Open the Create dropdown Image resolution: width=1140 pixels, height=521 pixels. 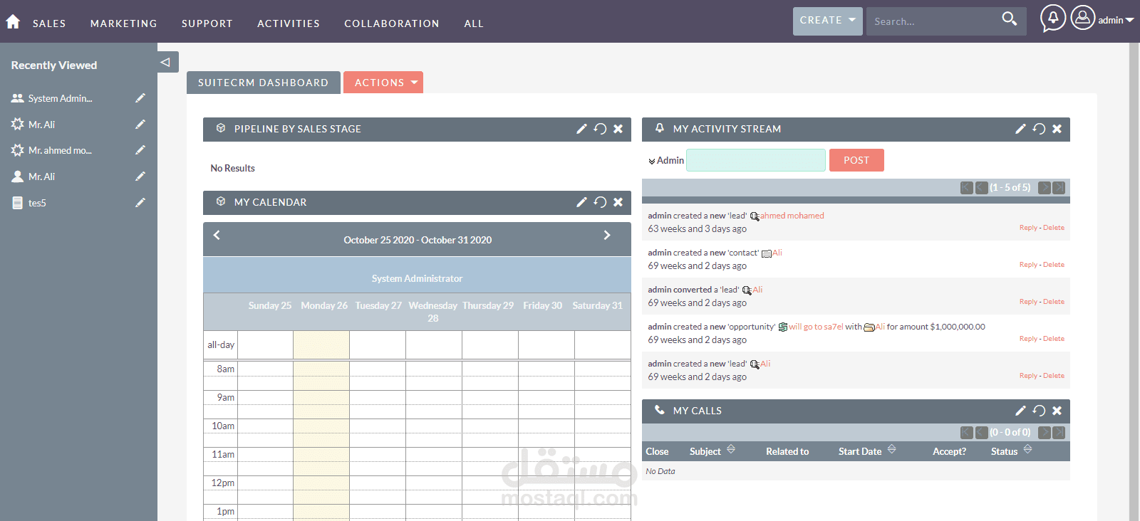827,21
